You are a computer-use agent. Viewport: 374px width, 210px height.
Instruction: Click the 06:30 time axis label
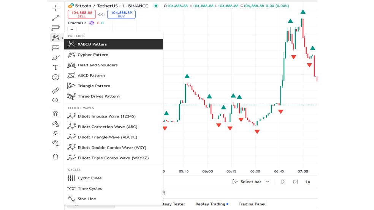pyautogui.click(x=255, y=171)
